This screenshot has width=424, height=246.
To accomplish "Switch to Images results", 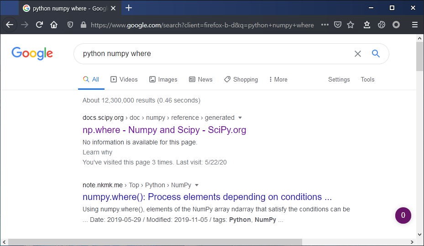I will [x=163, y=79].
